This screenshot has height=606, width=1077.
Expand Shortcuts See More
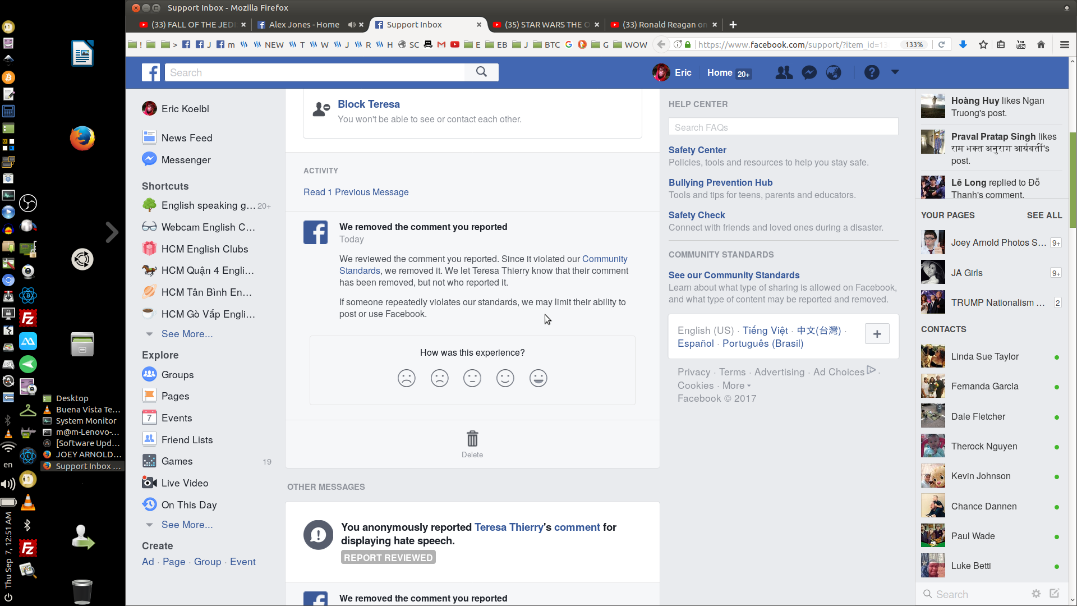187,334
